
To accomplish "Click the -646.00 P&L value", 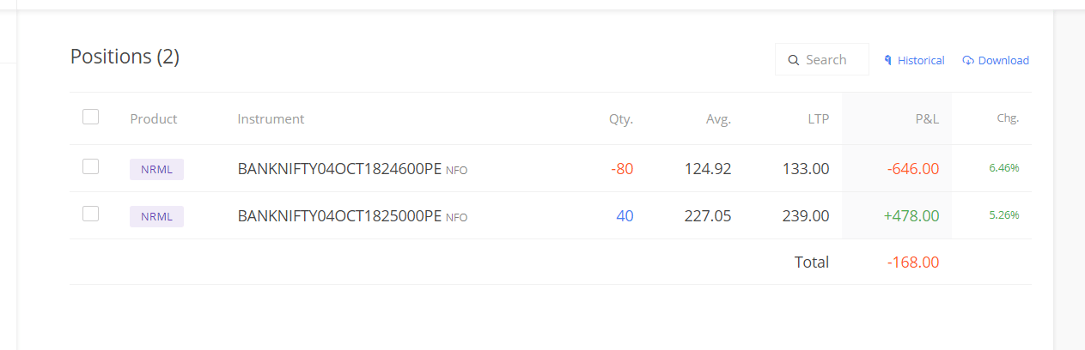I will click(913, 169).
